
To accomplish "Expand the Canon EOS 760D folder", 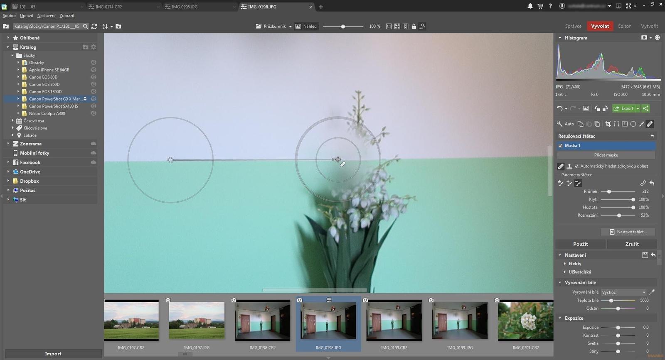I will [18, 84].
